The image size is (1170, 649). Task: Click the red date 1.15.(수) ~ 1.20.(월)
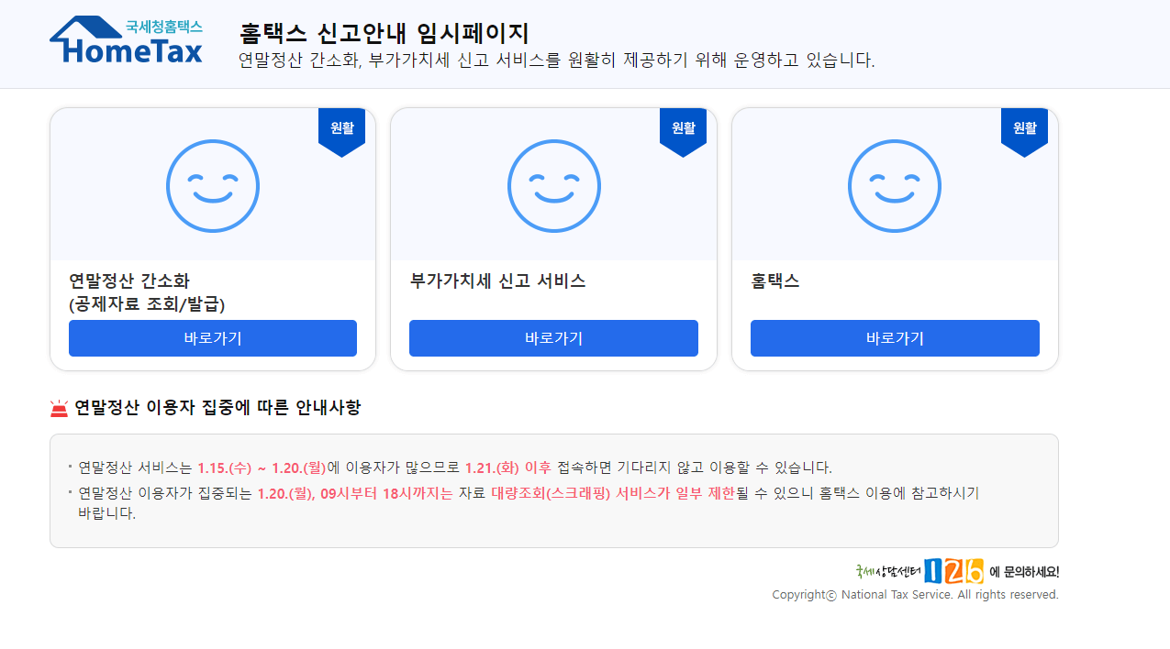262,467
